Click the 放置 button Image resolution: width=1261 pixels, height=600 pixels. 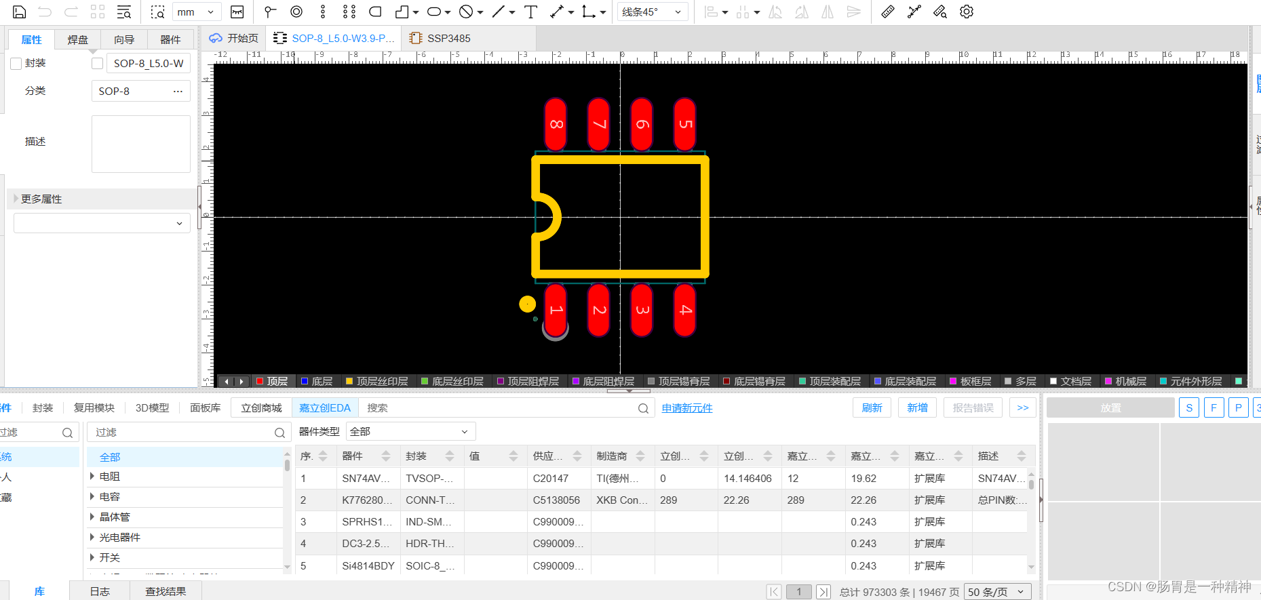coord(1110,407)
